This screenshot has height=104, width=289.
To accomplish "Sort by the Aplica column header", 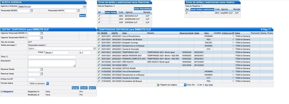I will pos(237,33).
